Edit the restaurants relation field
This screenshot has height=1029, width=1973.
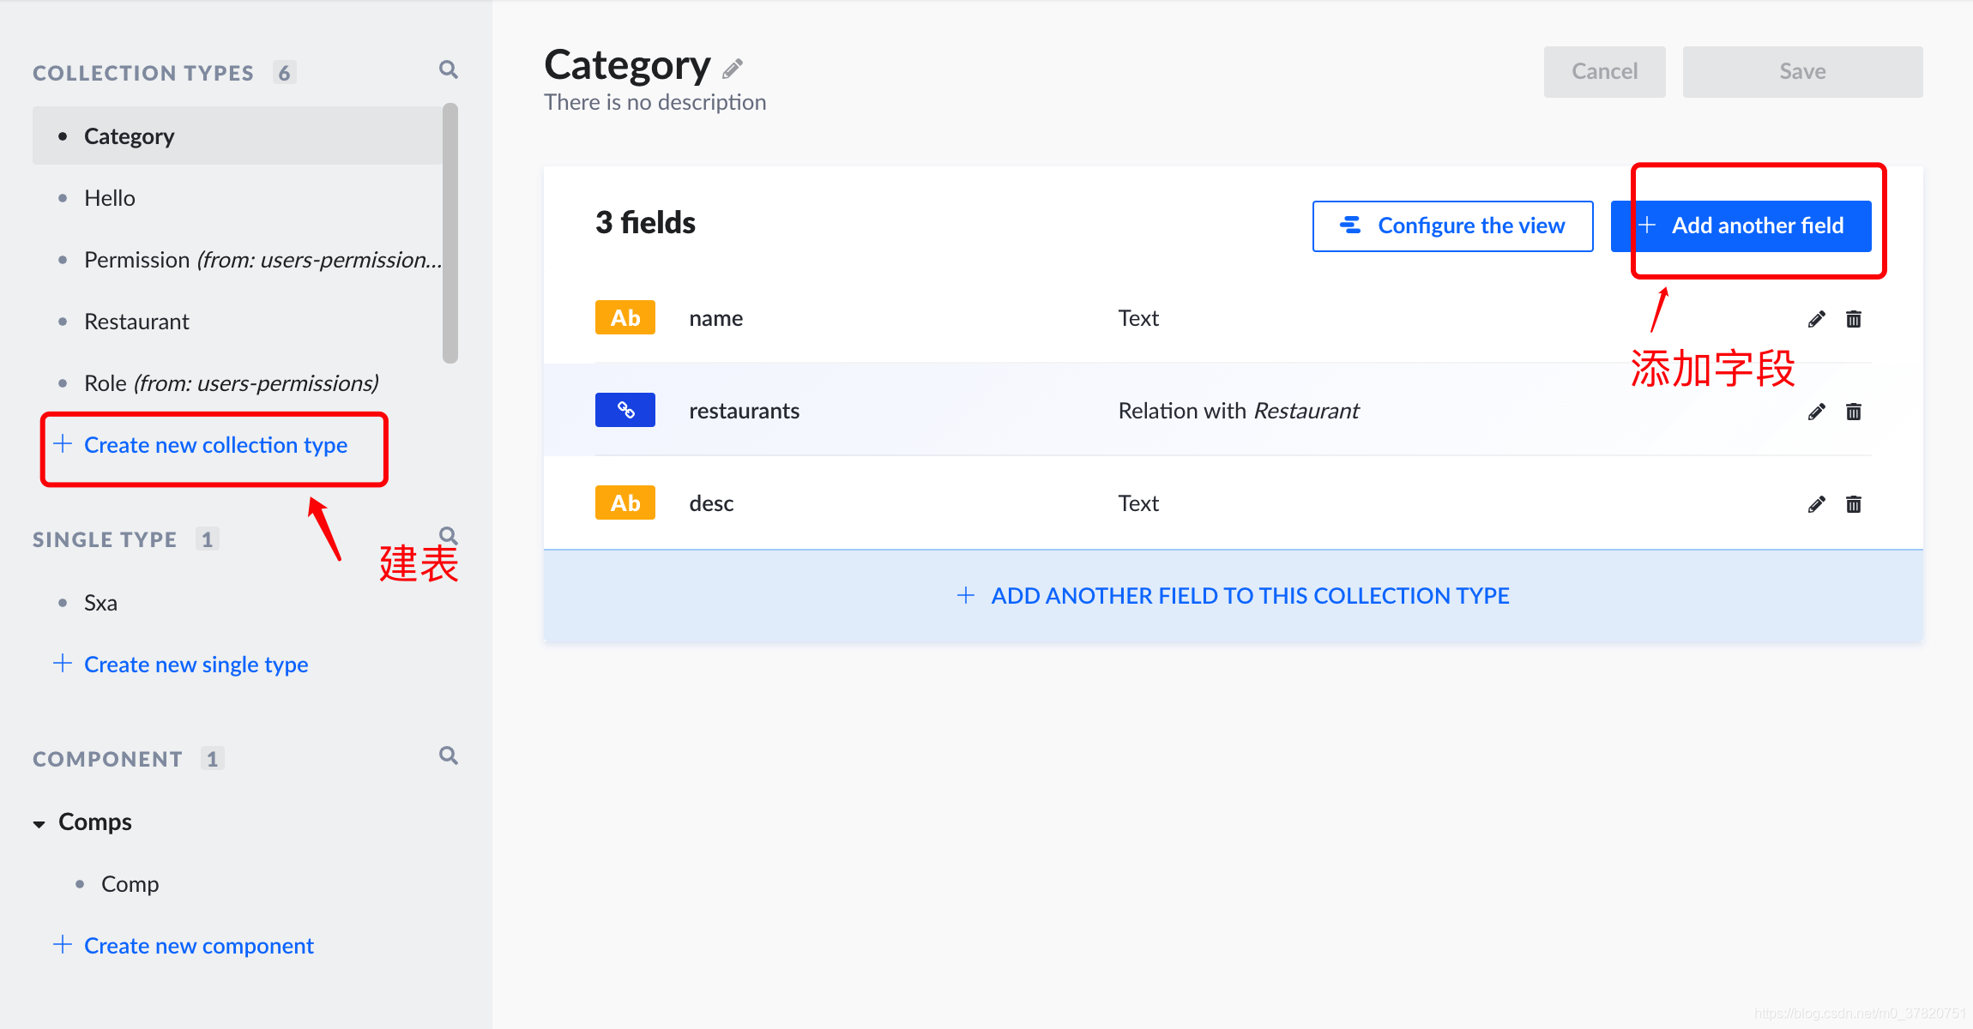tap(1816, 412)
